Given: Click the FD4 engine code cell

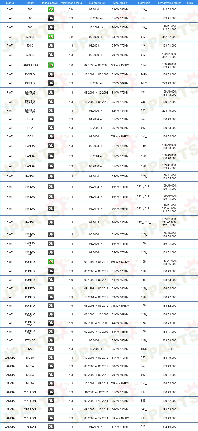Looking at the screenshot, I should pyautogui.click(x=169, y=349).
